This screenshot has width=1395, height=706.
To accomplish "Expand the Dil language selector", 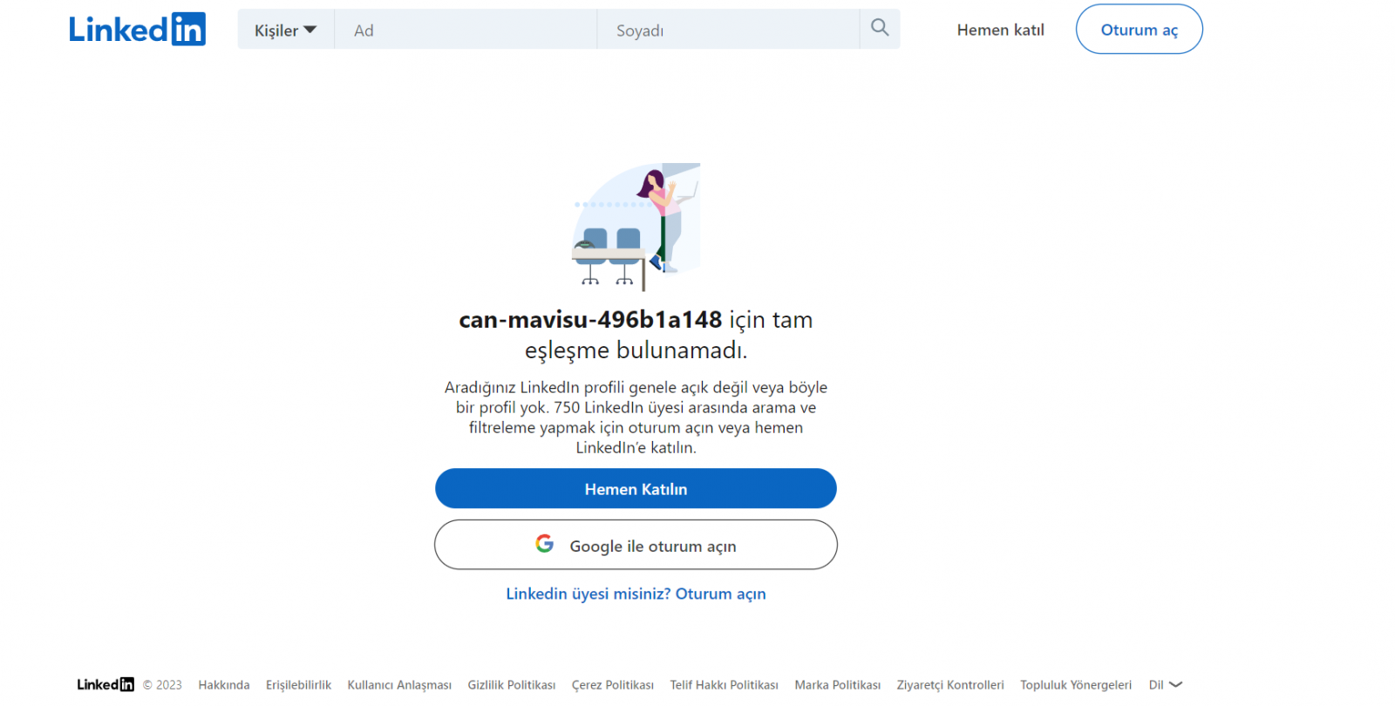I will pyautogui.click(x=1165, y=684).
